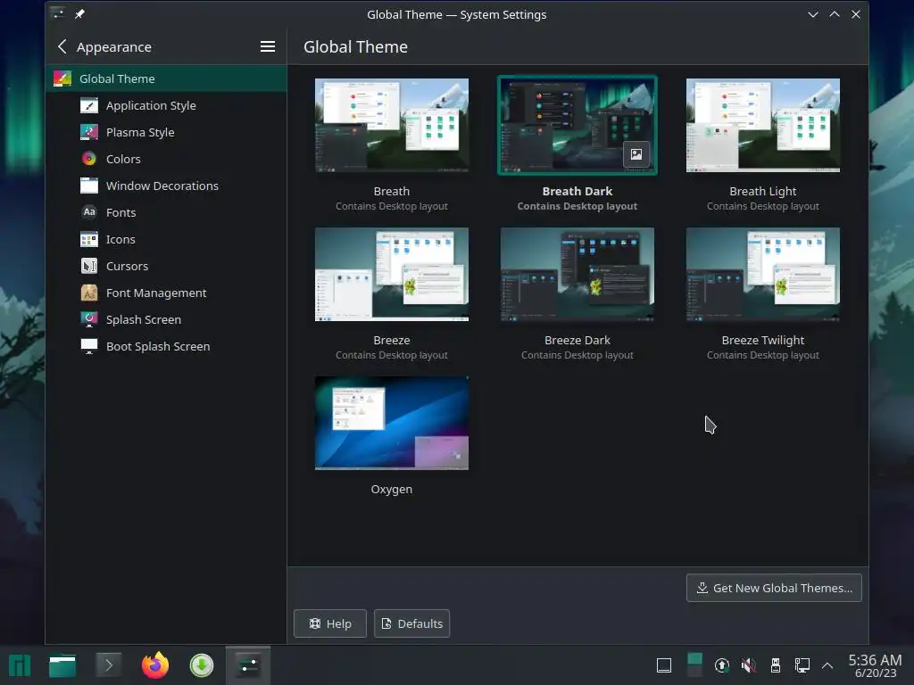The image size is (914, 685).
Task: Click the Colors wheel icon
Action: (x=88, y=159)
